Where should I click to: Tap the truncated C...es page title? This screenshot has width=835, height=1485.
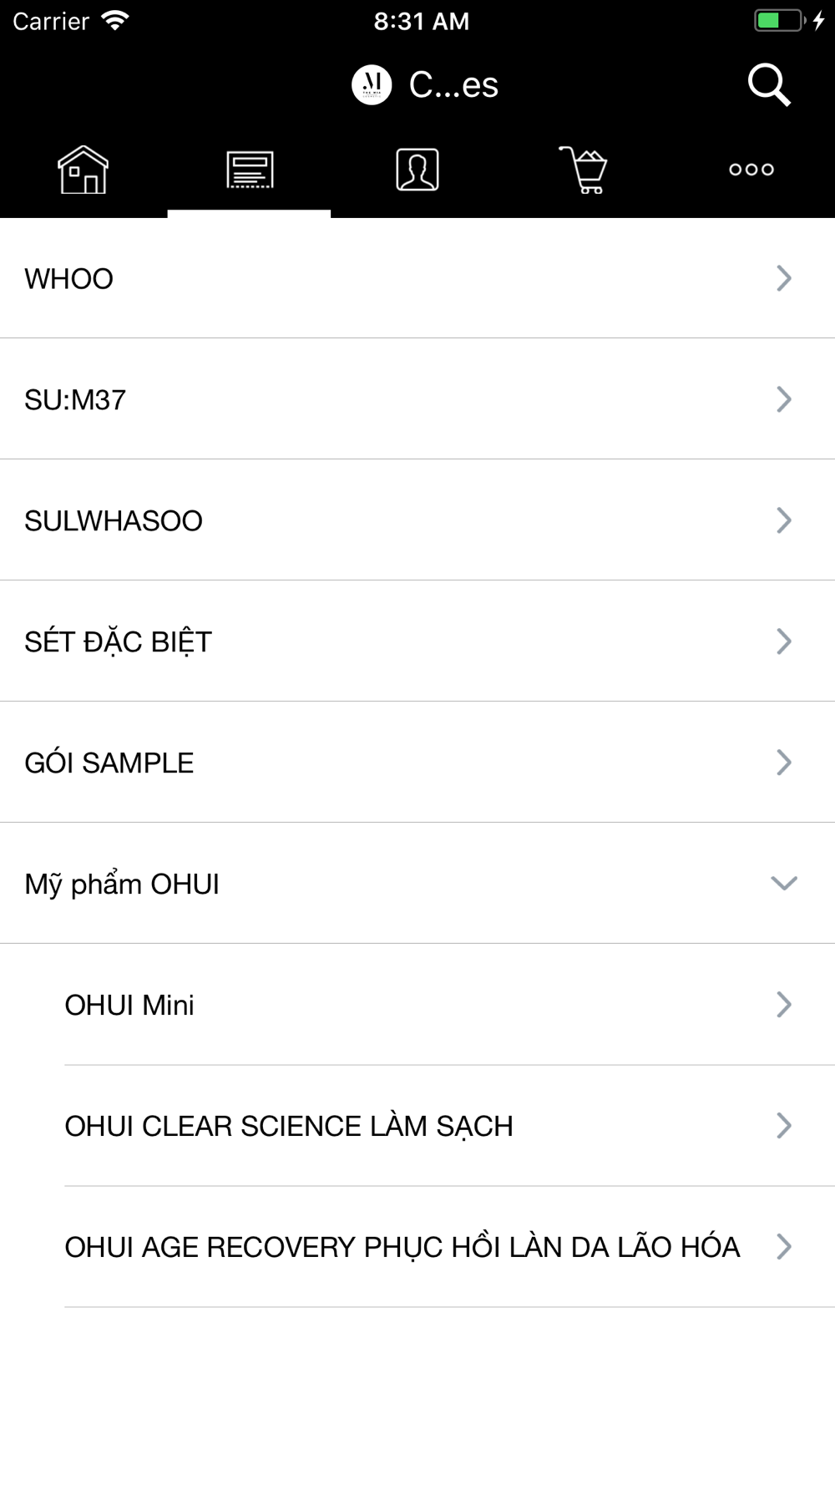[453, 85]
